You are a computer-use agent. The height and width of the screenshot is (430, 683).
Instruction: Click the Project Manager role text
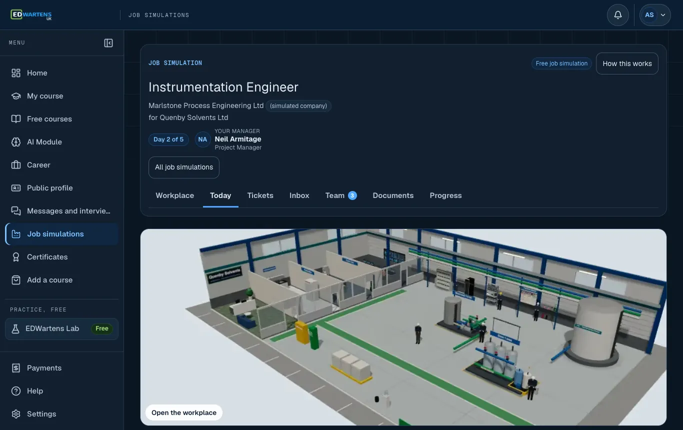tap(238, 147)
